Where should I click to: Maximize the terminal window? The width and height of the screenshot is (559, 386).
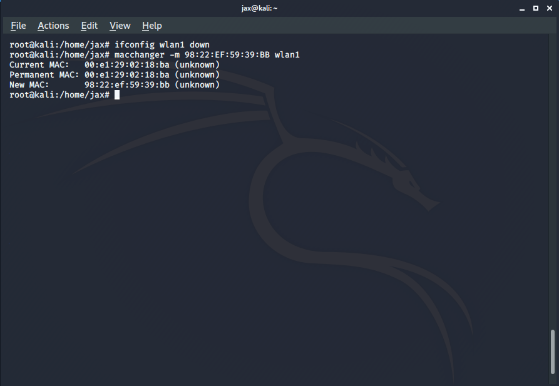[535, 8]
